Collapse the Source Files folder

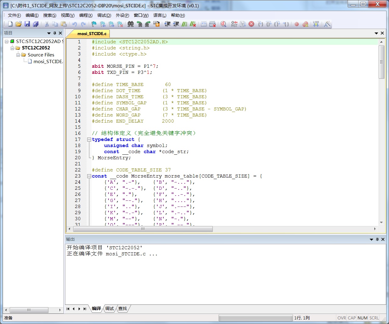coord(18,55)
